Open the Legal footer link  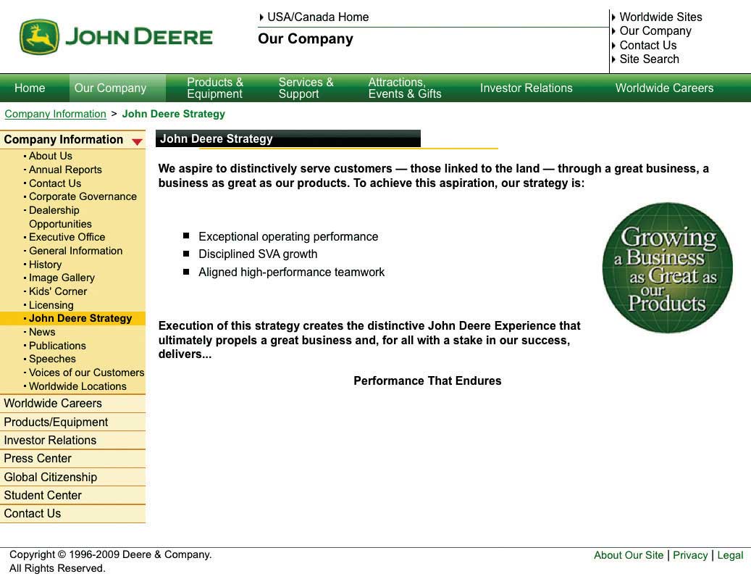[730, 555]
